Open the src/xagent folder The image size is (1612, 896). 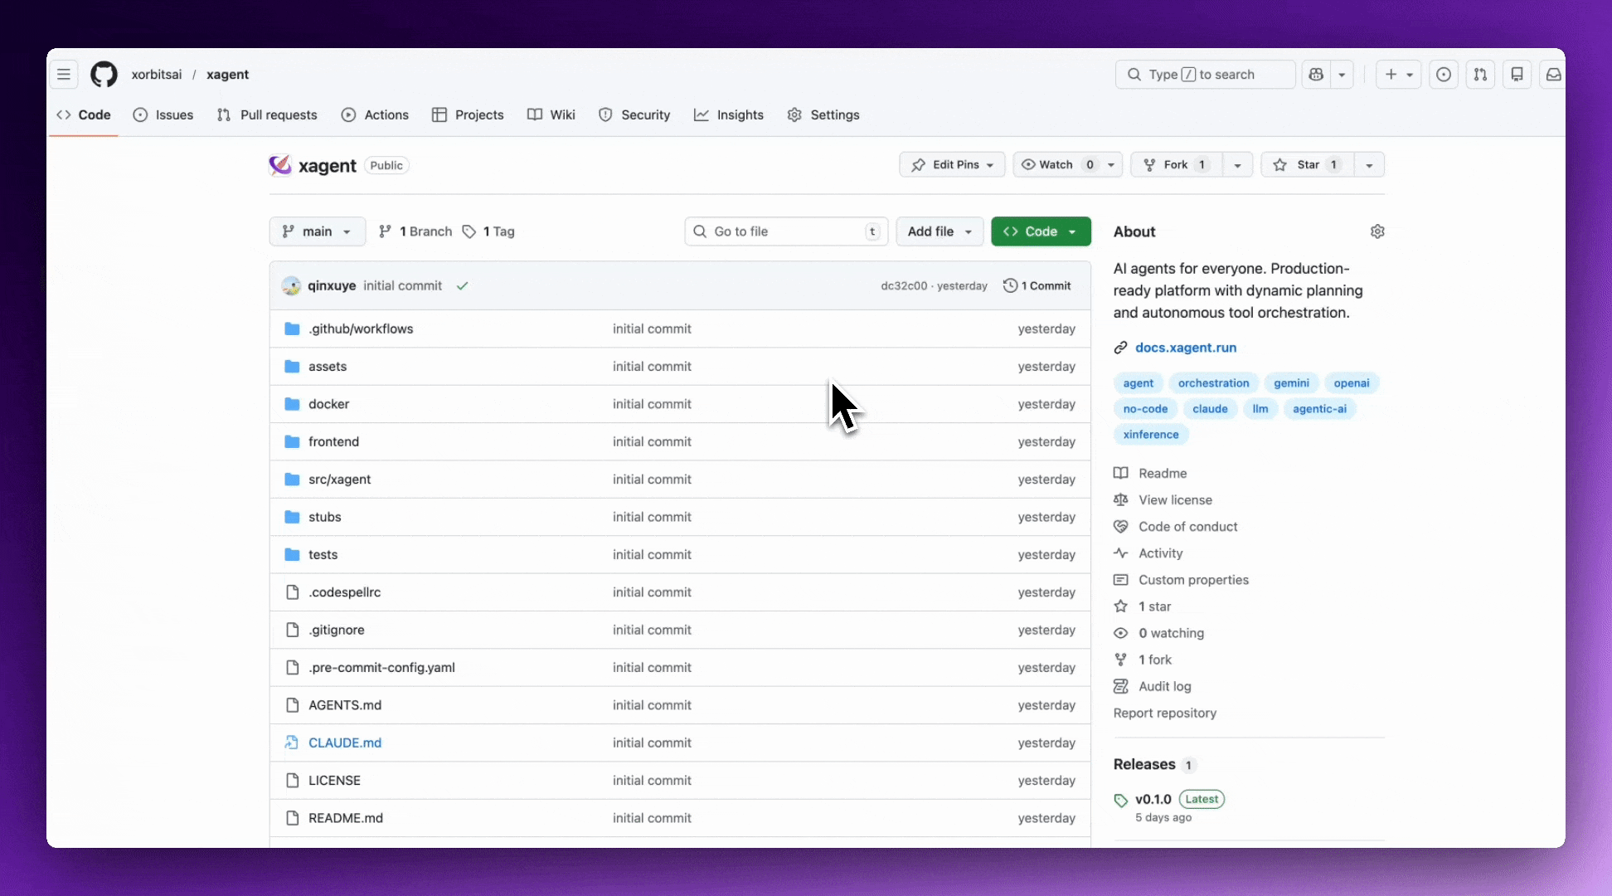tap(340, 480)
